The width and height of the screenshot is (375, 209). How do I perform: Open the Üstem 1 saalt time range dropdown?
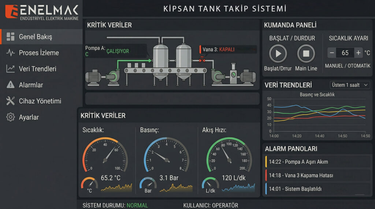tap(350, 85)
